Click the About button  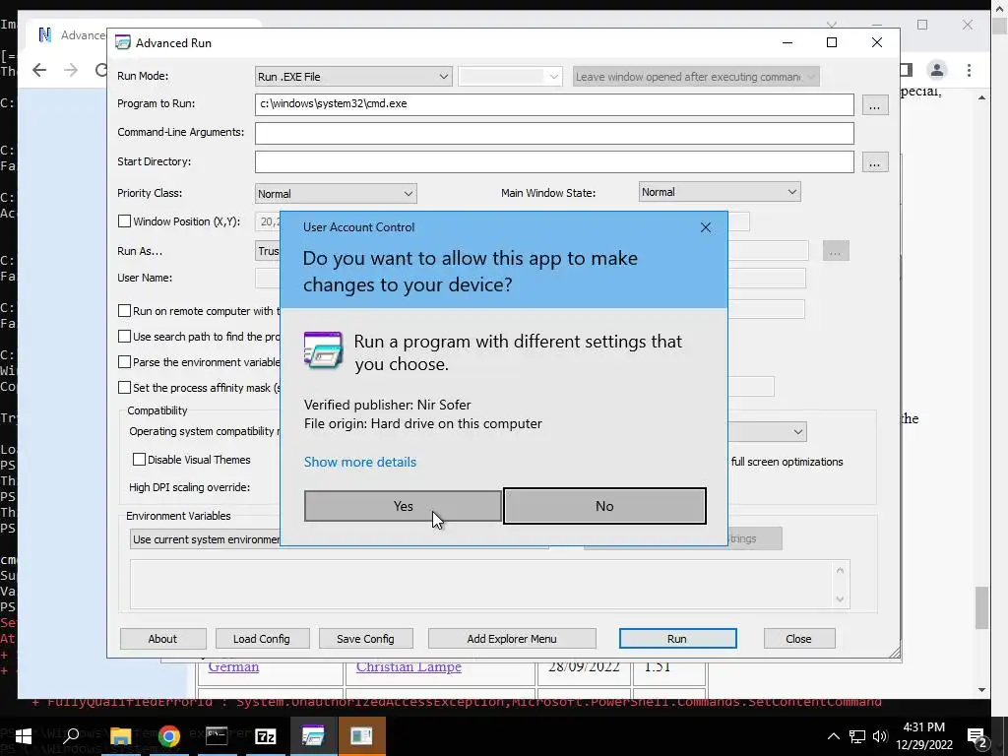point(162,639)
